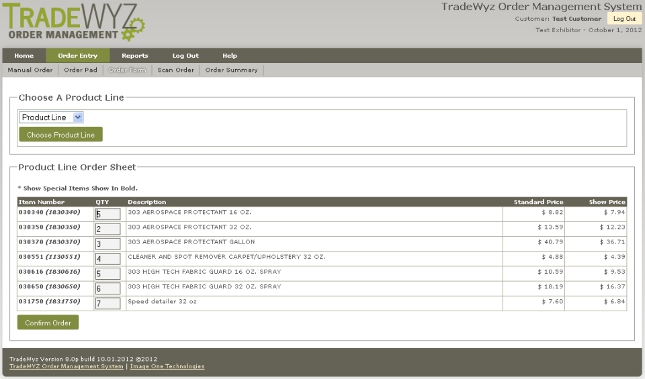Screen dimensions: 645x379
Task: Click the TradeWyz Order Management logo
Action: point(75,21)
